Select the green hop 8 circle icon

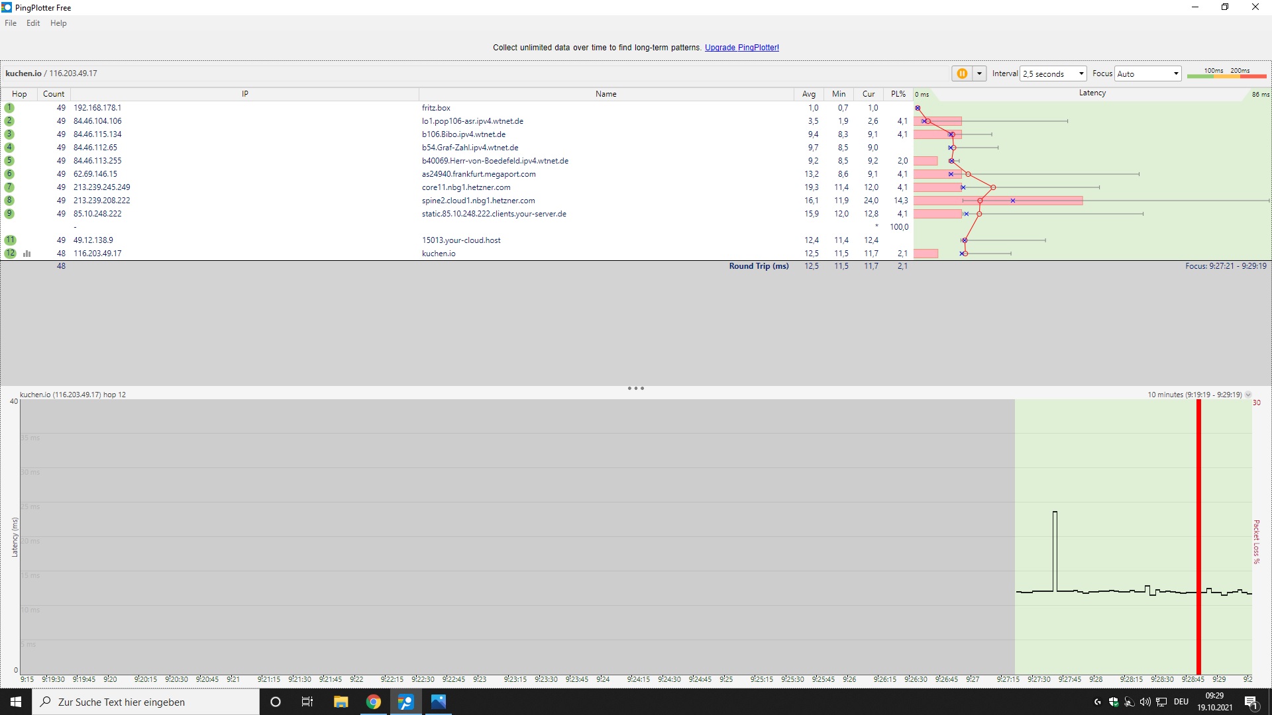pyautogui.click(x=9, y=201)
